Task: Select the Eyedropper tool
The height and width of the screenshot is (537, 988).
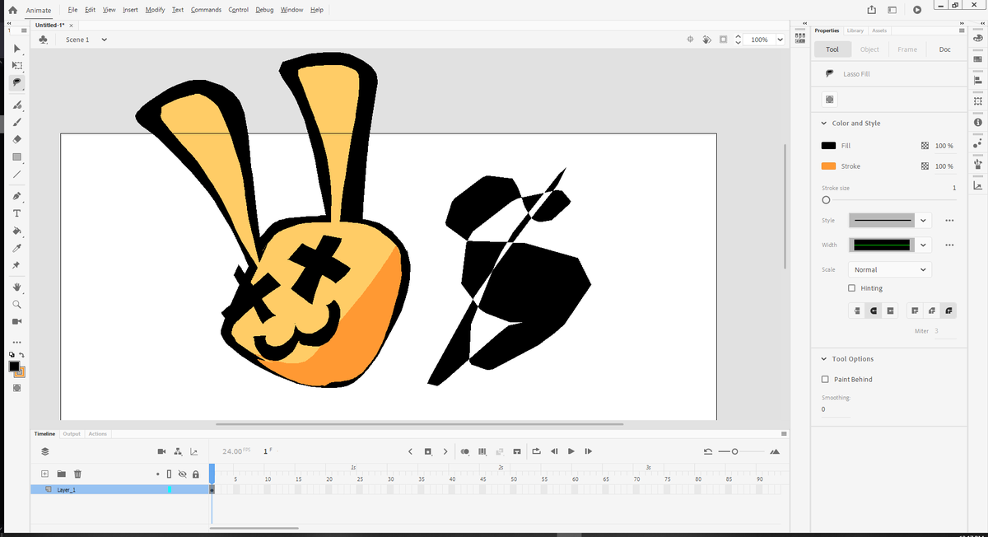Action: coord(16,248)
